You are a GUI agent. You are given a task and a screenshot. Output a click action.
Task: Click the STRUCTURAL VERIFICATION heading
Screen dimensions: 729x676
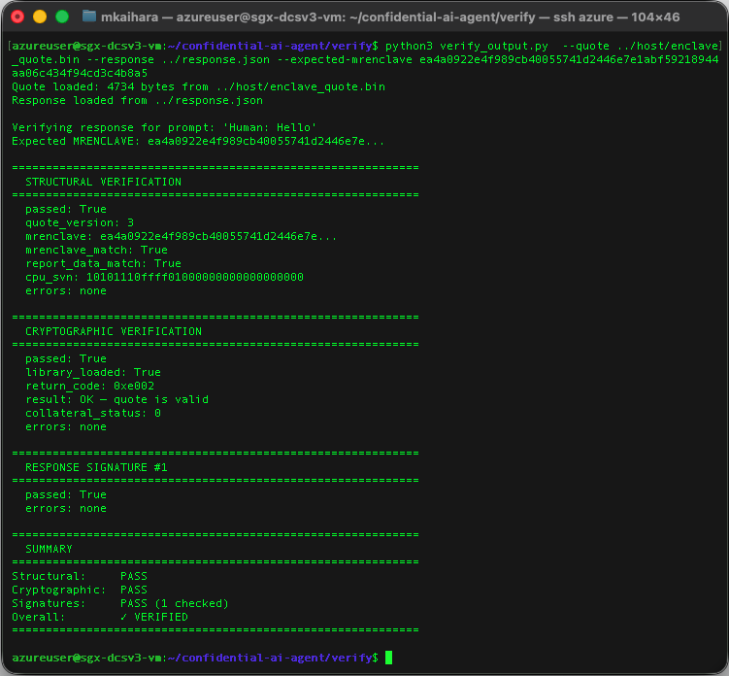click(x=103, y=182)
